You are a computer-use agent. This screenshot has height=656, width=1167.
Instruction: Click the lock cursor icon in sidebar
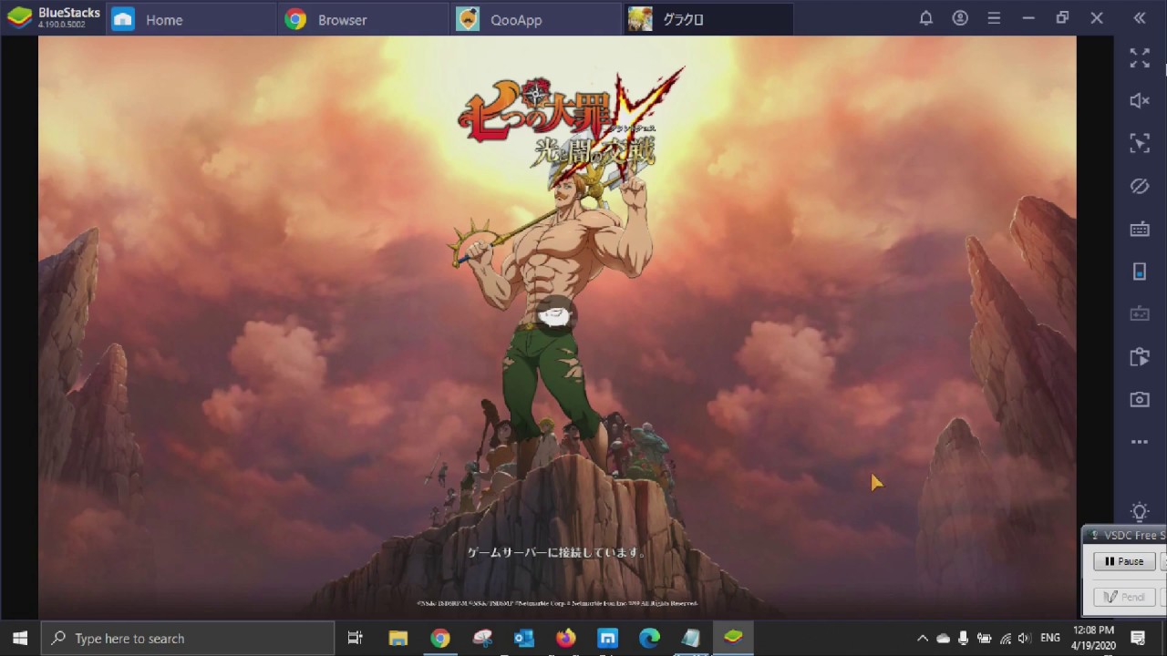[x=1140, y=143]
